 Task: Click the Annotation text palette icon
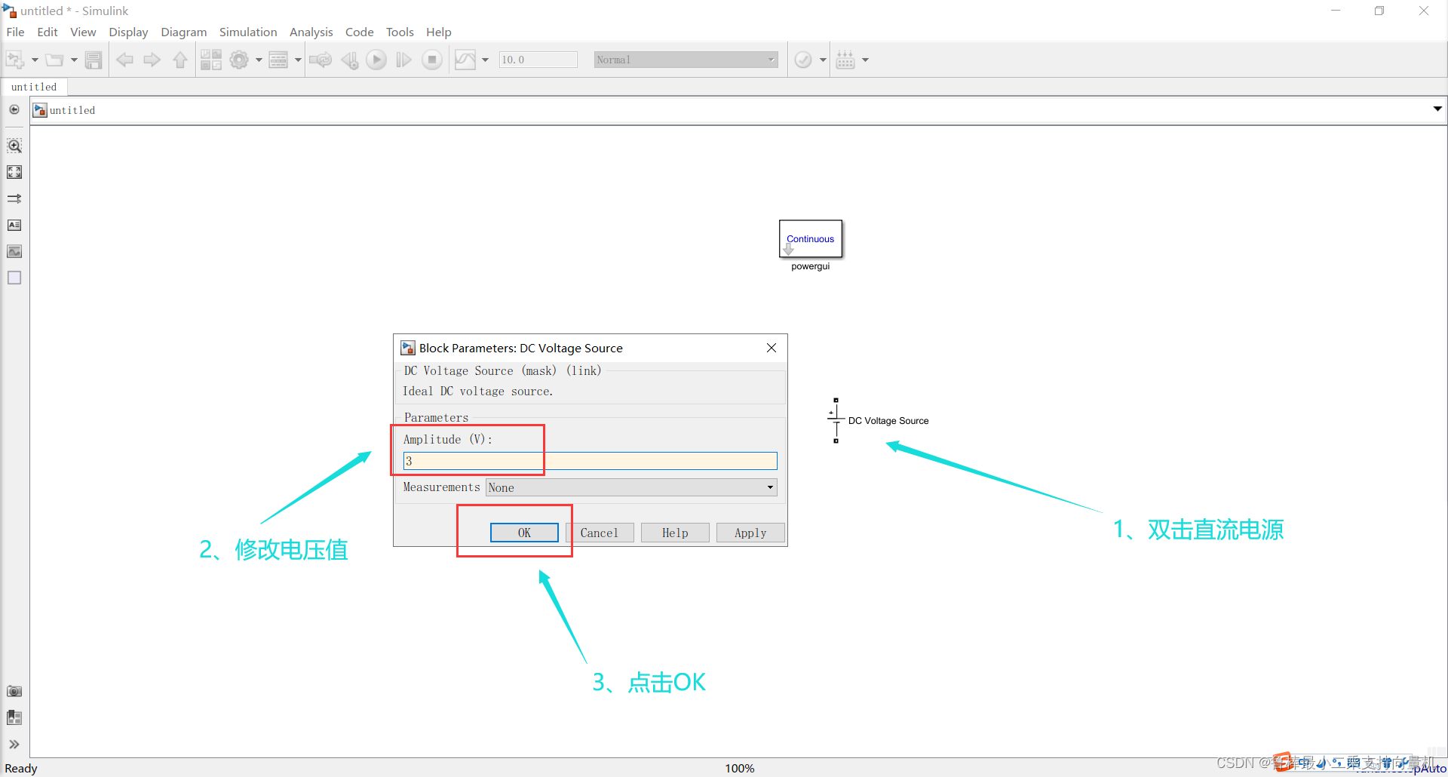[14, 225]
